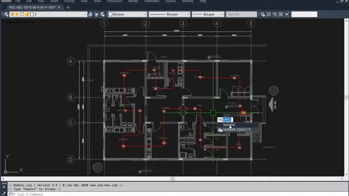Open the Parametric menu
349x196 pixels.
point(152,1)
